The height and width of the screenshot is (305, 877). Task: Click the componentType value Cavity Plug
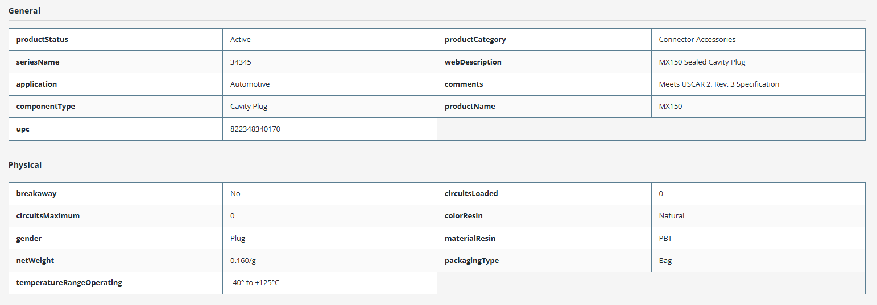point(249,107)
